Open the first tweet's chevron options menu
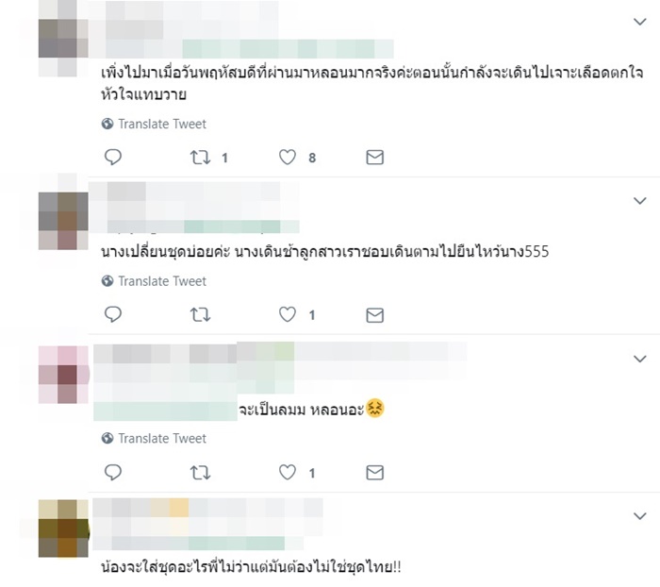This screenshot has height=587, width=660. point(640,22)
